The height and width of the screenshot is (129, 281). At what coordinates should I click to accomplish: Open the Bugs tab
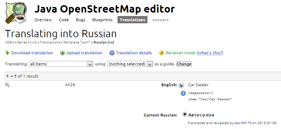click(x=81, y=20)
